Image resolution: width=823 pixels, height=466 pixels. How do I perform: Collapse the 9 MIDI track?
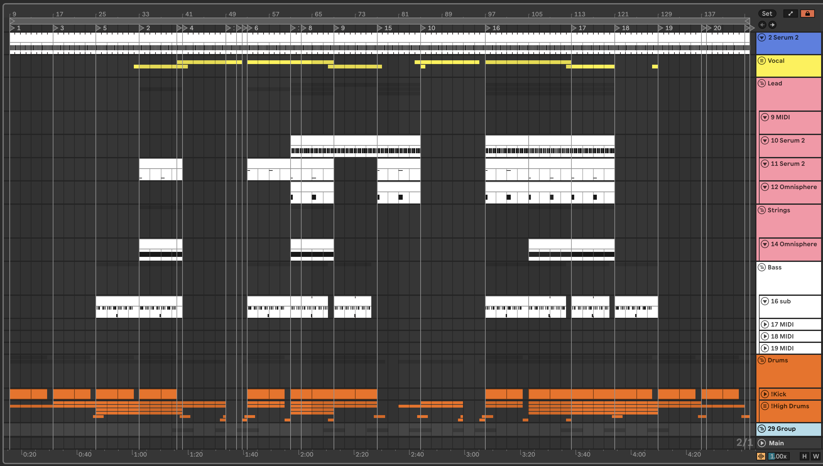[x=765, y=117]
